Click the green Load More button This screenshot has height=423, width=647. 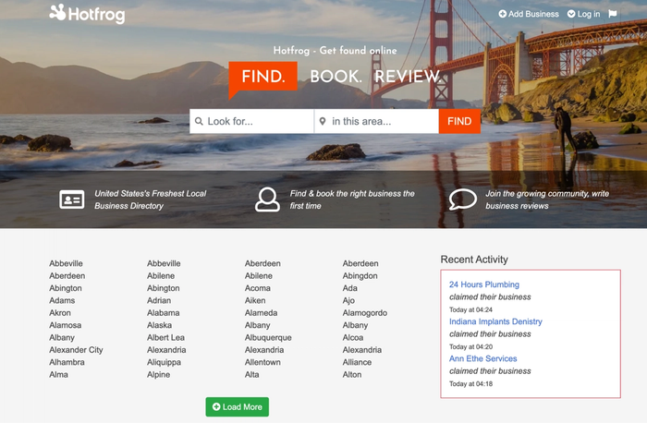(238, 407)
